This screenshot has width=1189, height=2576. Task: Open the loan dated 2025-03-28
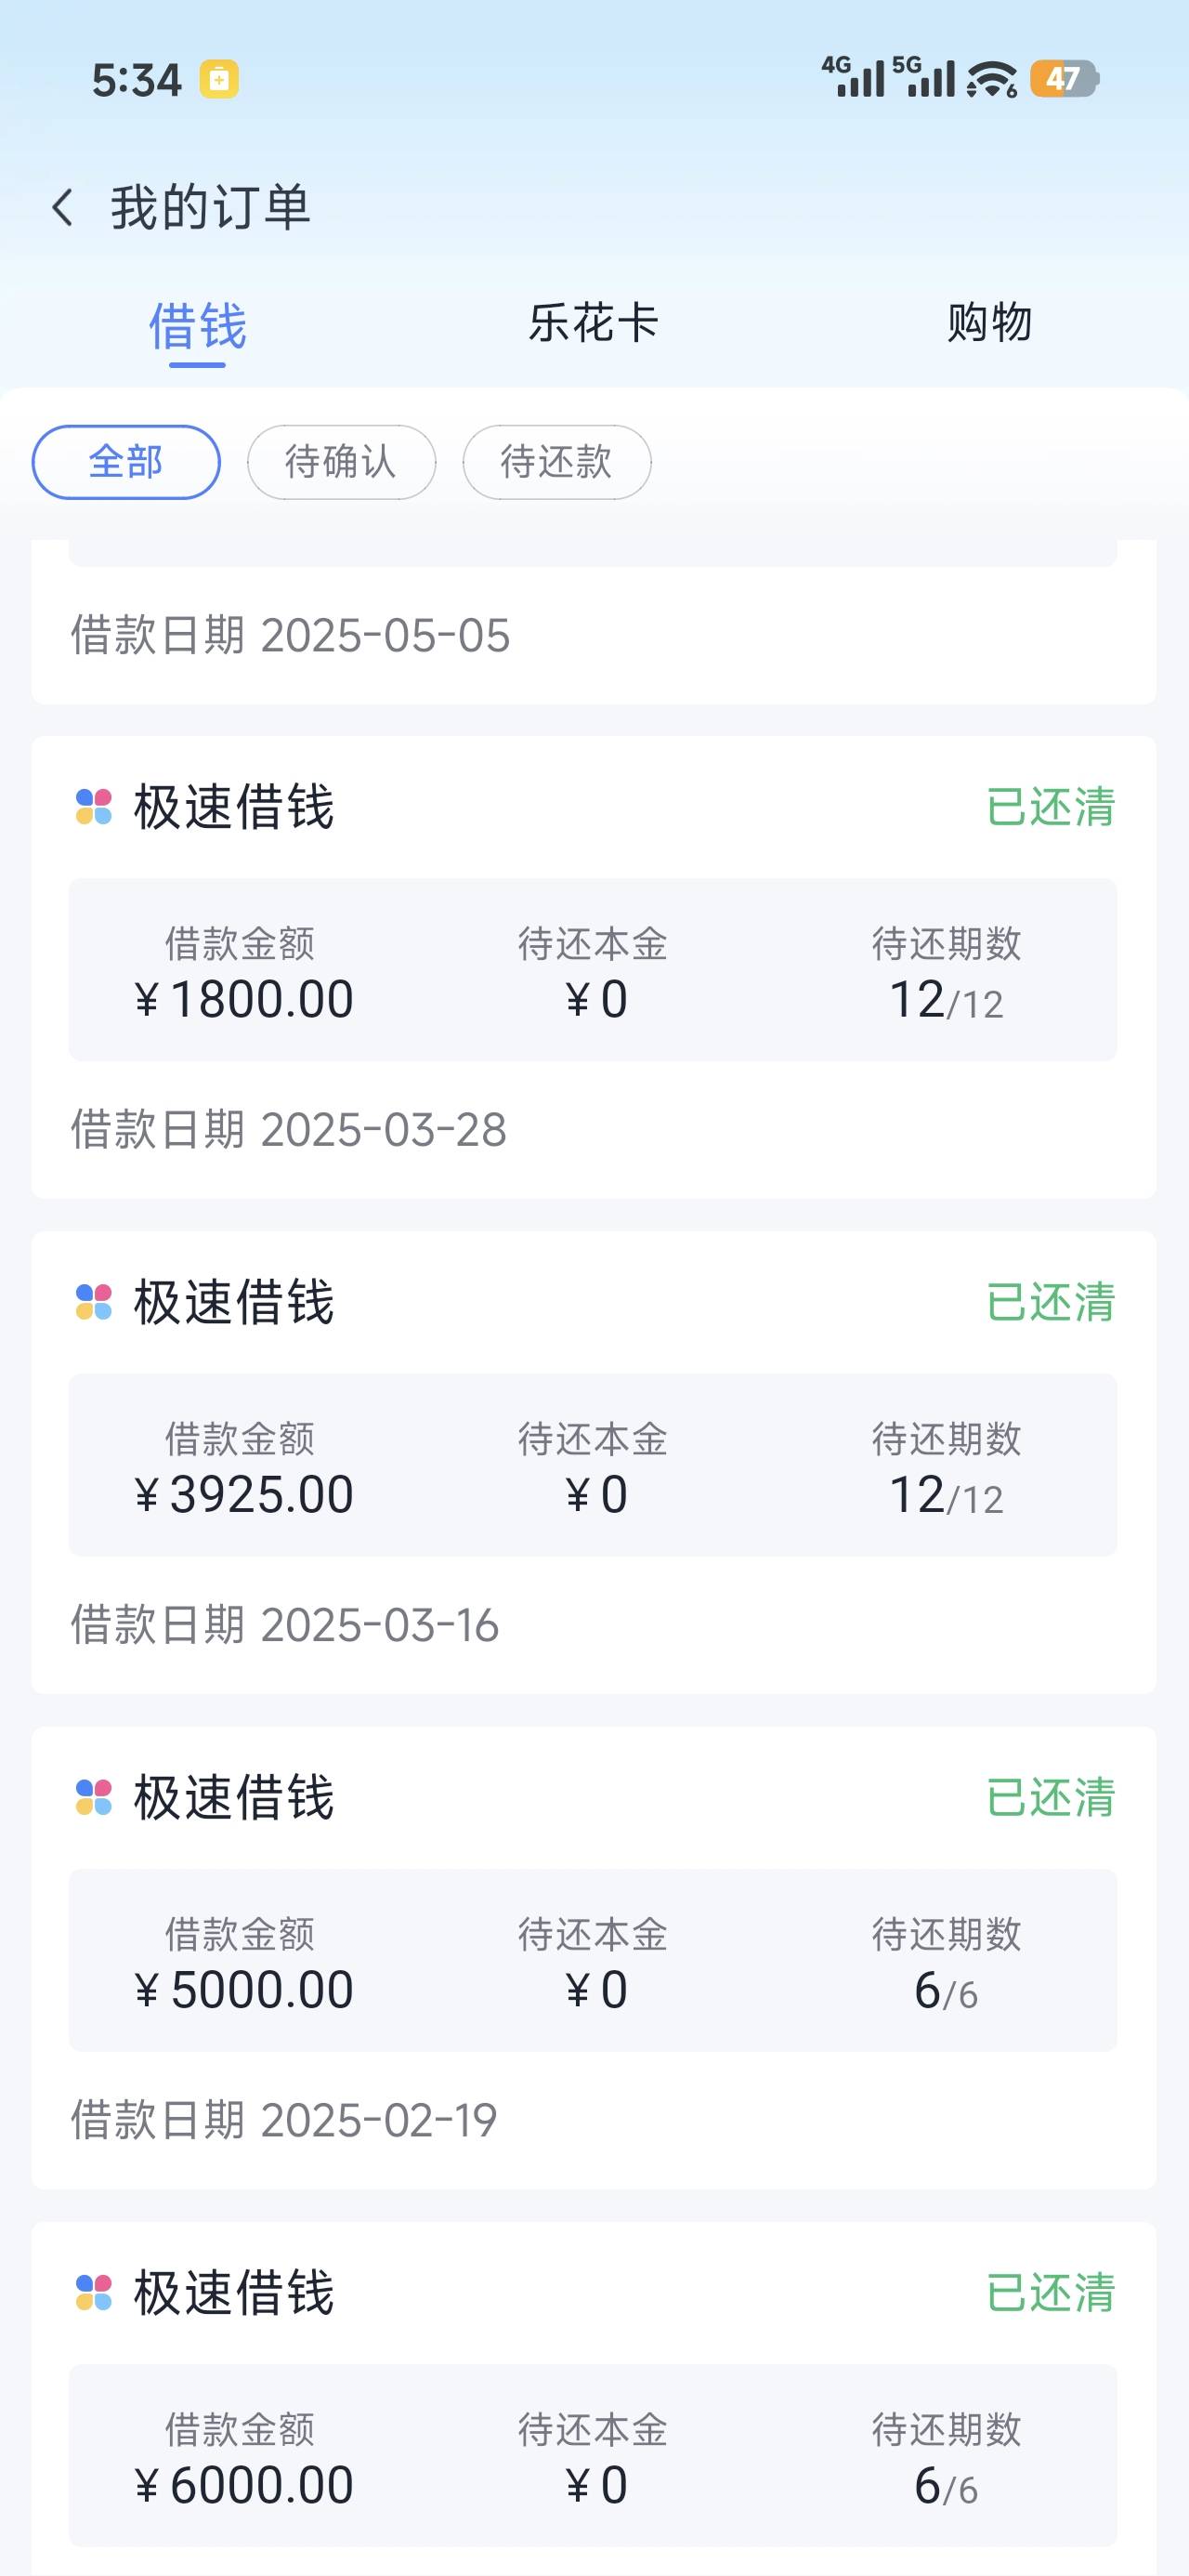point(288,1130)
